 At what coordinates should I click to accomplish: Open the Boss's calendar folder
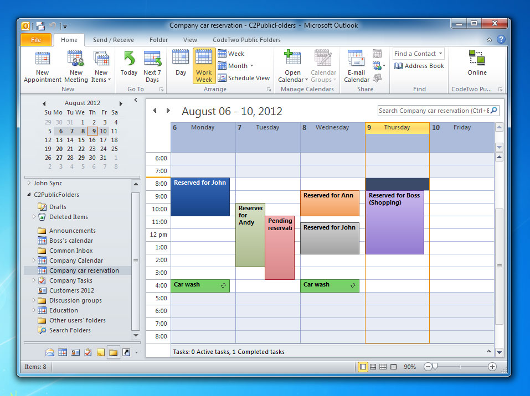coord(71,241)
